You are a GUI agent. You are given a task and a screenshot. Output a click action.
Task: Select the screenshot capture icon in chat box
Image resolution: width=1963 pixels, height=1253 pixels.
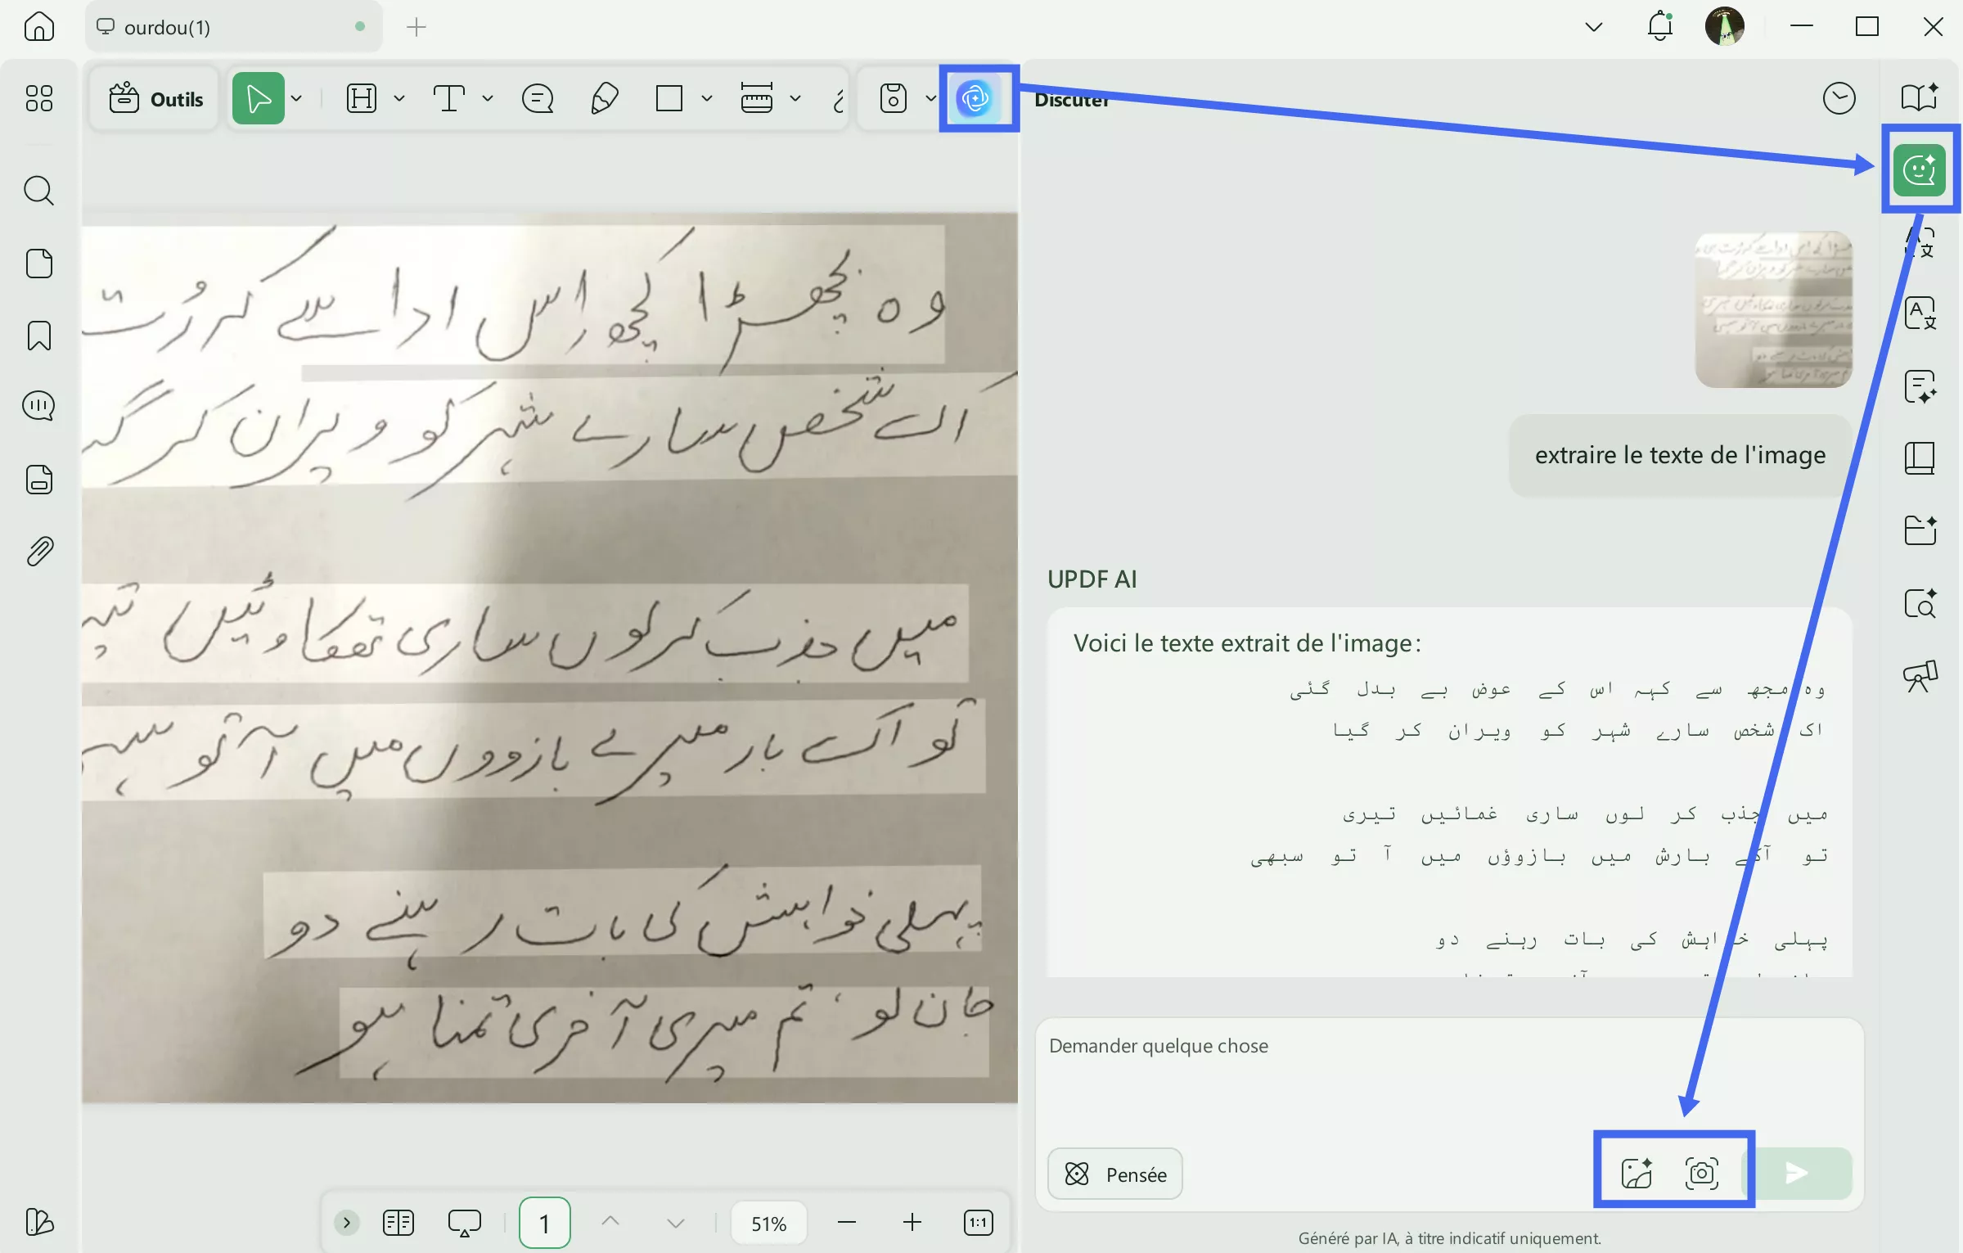point(1701,1173)
